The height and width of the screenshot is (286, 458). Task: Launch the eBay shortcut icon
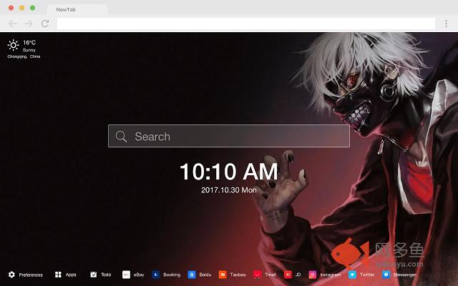(x=126, y=275)
